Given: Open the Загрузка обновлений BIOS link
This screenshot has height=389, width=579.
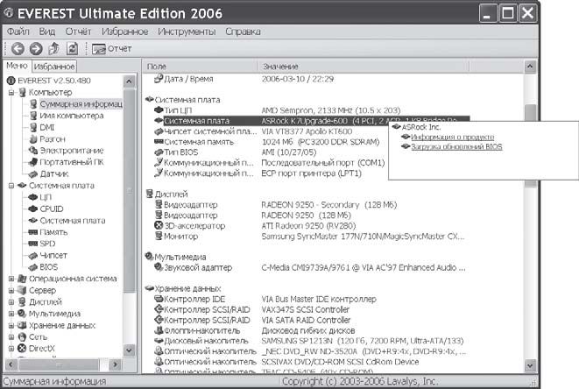Looking at the screenshot, I should [x=456, y=146].
